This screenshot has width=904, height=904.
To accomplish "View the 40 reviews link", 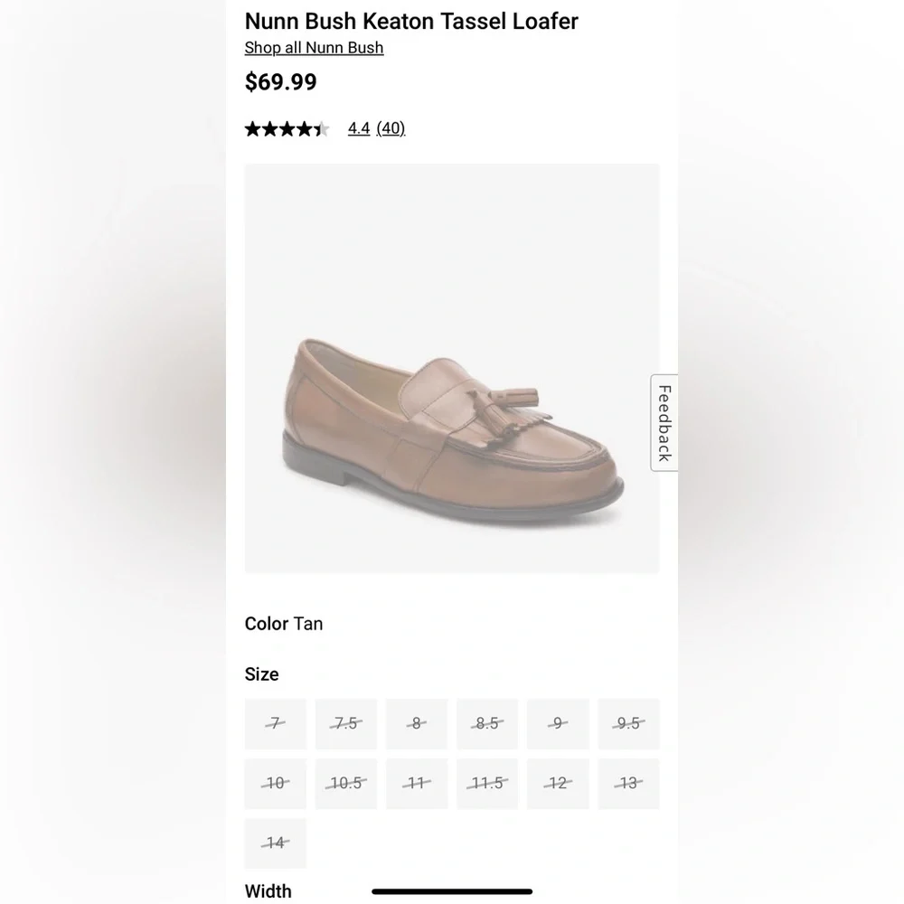I will pos(391,128).
